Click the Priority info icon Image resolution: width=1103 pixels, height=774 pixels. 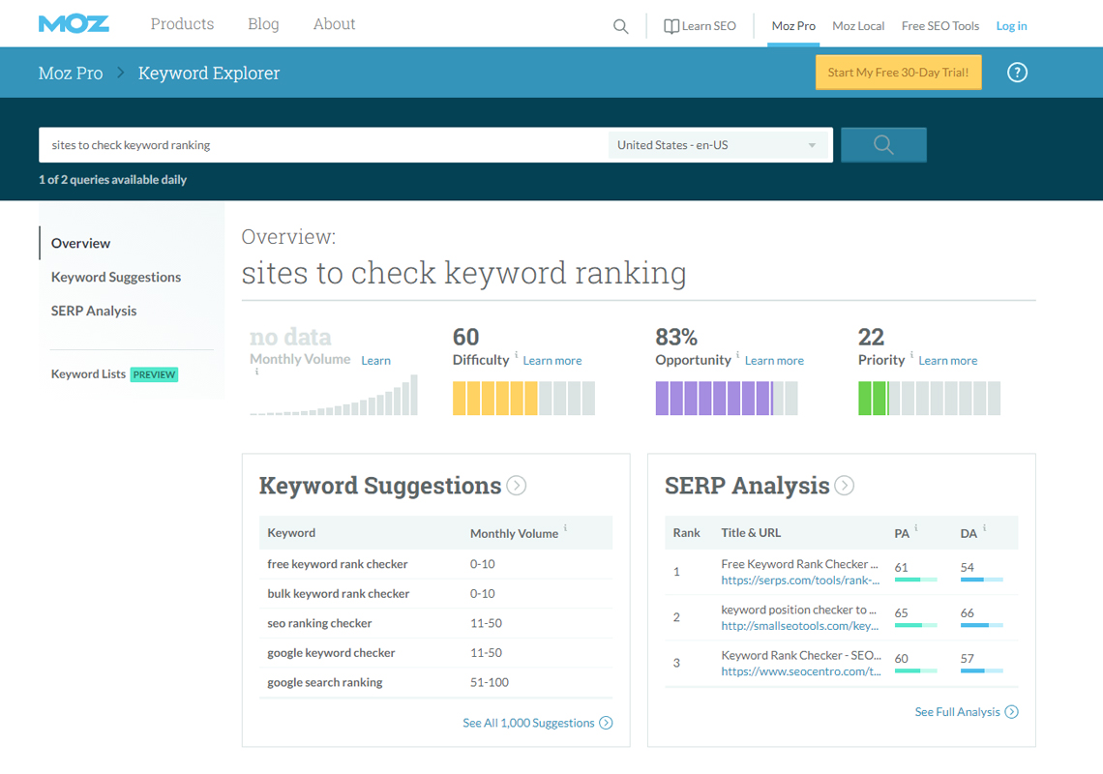(911, 355)
